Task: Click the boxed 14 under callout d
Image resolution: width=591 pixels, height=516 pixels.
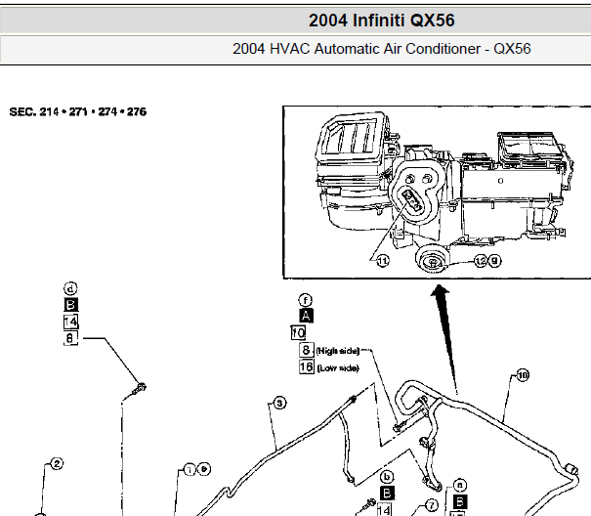Action: 71,322
